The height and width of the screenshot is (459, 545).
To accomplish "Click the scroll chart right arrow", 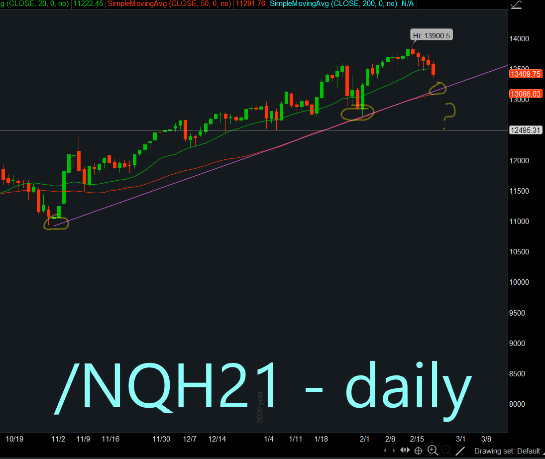I will [393, 451].
